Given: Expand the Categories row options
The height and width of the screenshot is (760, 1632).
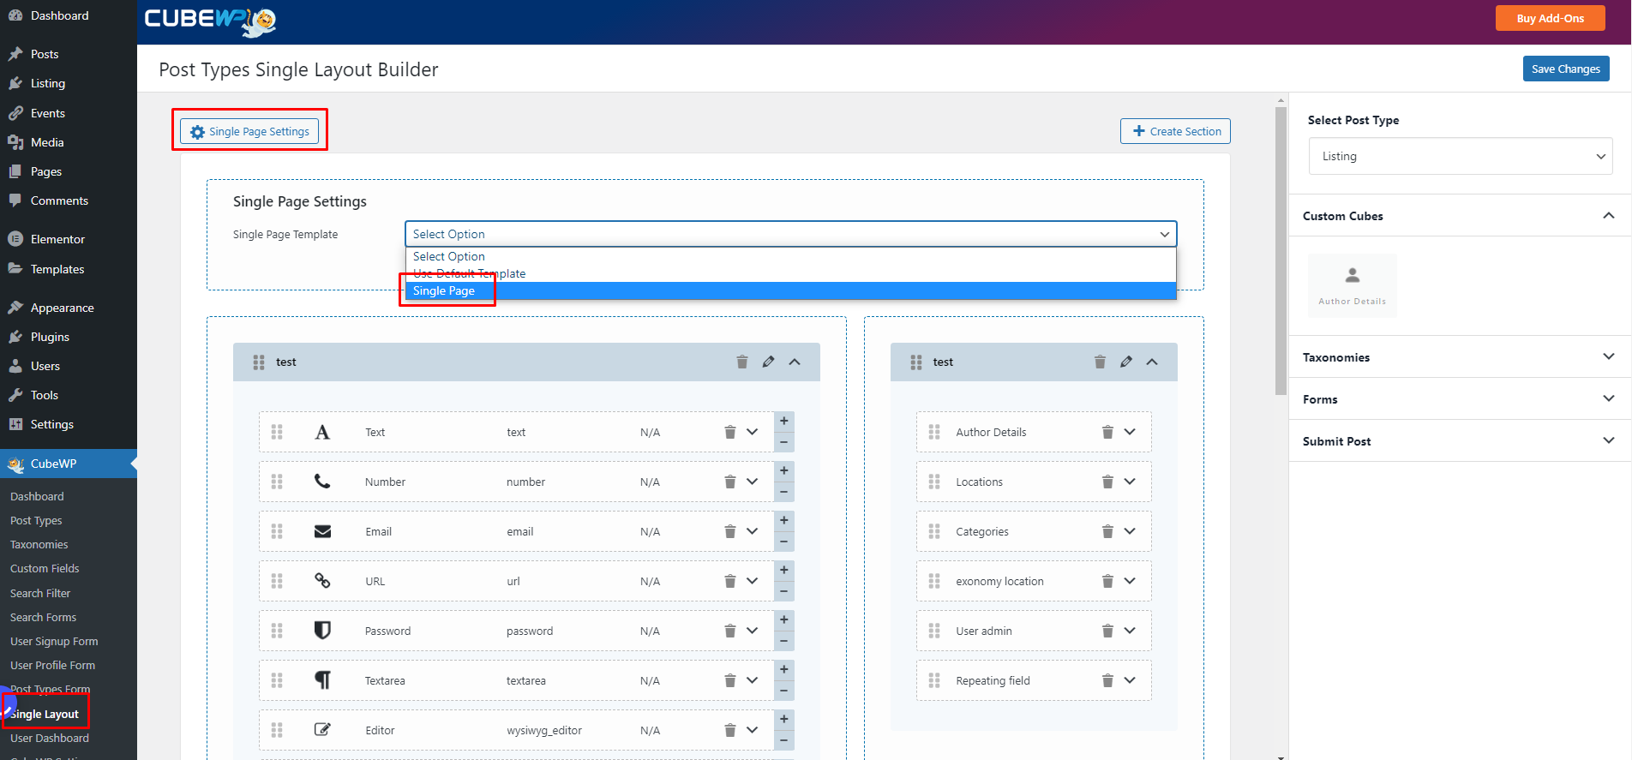Looking at the screenshot, I should coord(1130,531).
